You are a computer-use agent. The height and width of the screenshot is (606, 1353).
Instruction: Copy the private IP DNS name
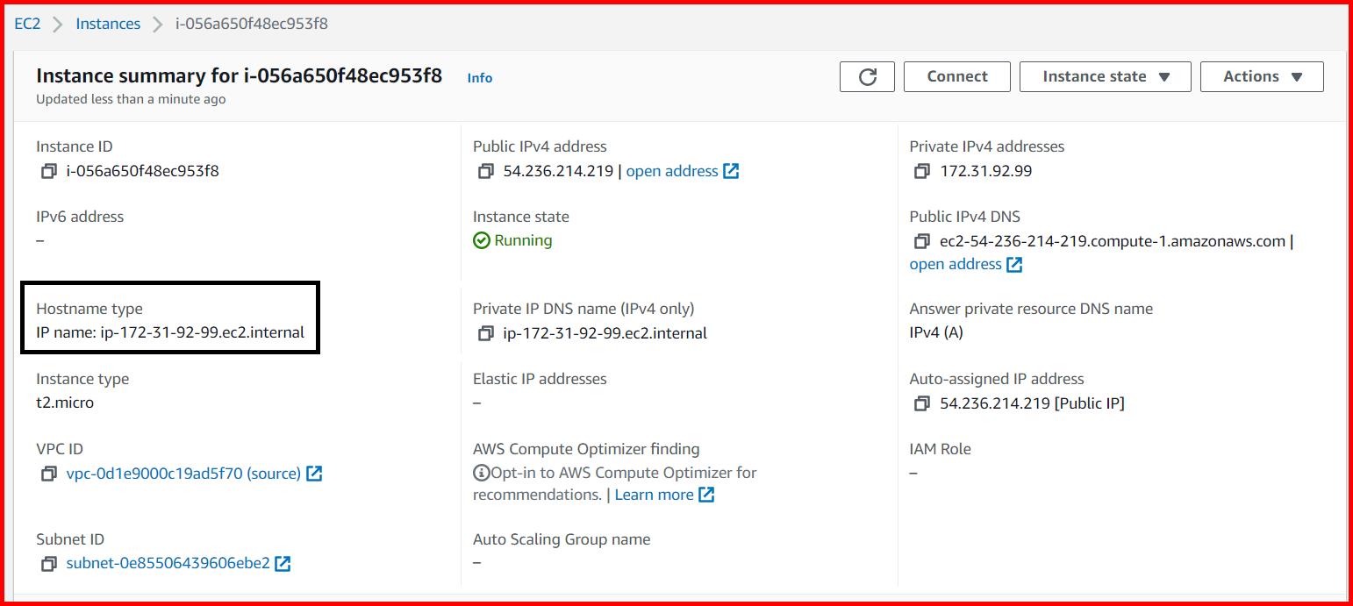click(x=487, y=333)
